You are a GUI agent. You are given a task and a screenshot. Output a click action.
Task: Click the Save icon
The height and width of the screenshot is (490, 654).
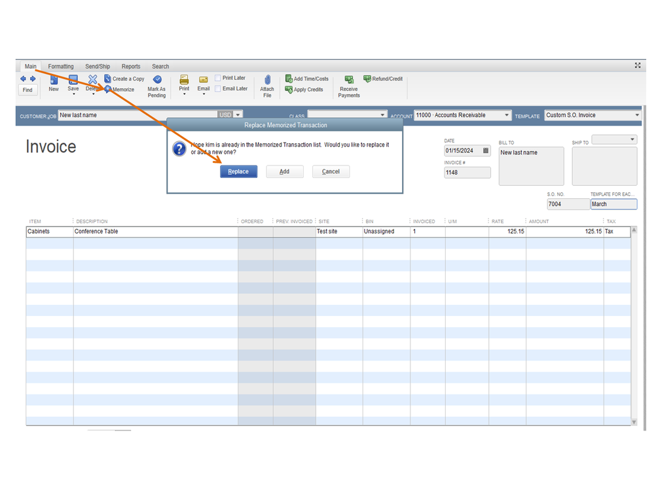73,80
